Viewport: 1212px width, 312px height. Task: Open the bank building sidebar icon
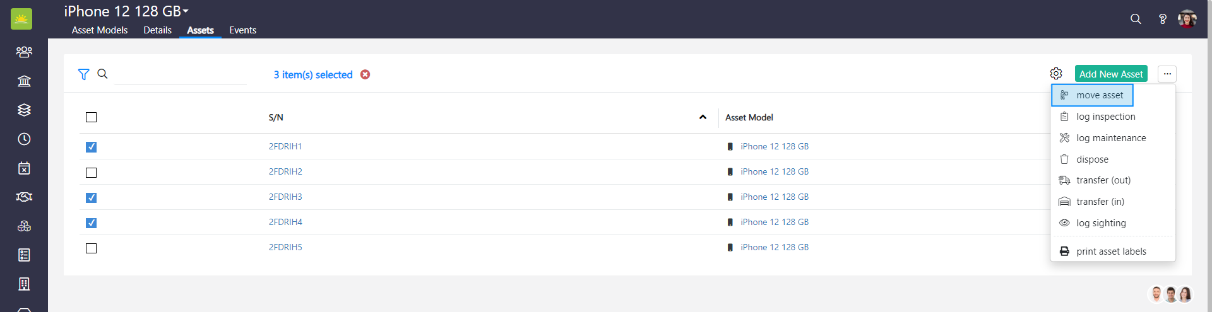pos(24,81)
